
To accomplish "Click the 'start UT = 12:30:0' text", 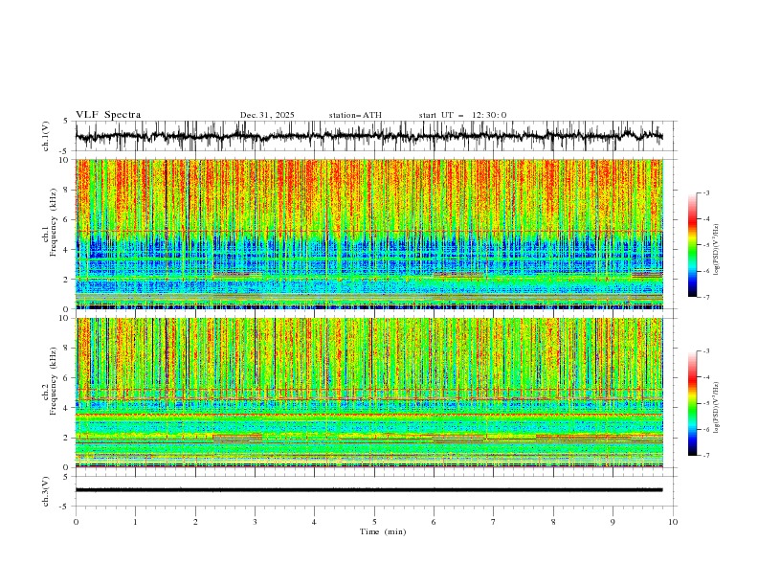I will (462, 115).
